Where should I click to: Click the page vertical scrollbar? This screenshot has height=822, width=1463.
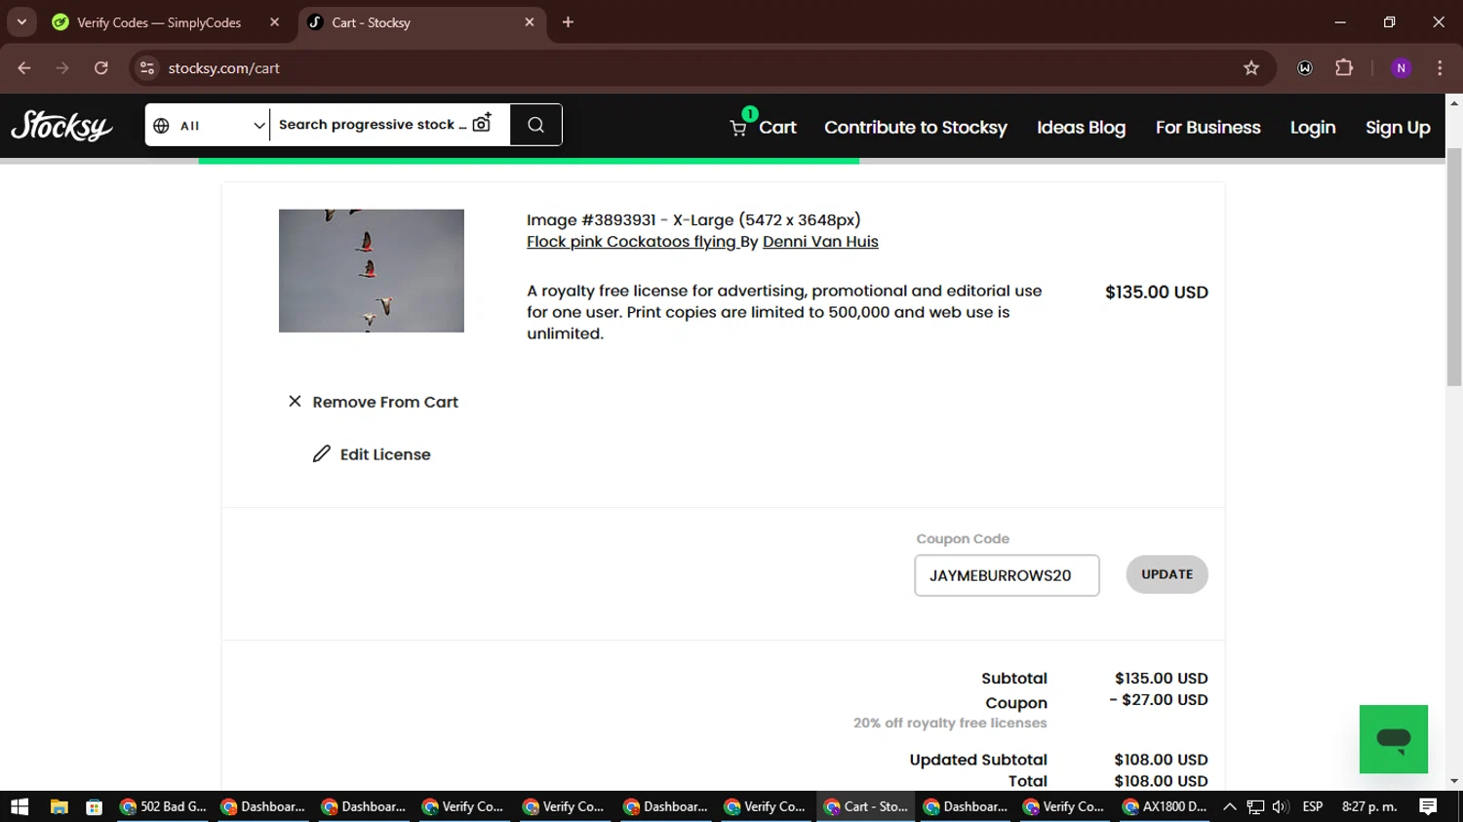pos(1454,268)
